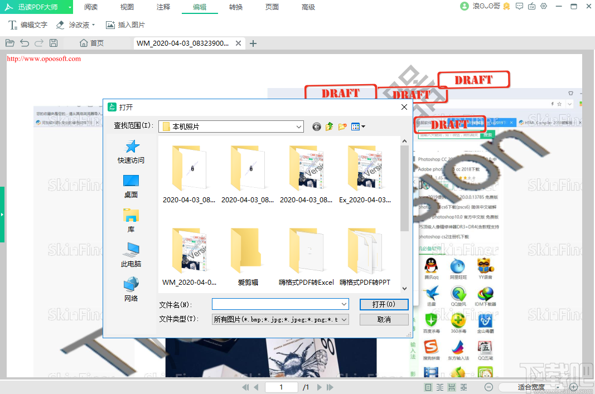The image size is (595, 394).
Task: Click the 打开 (Open) button
Action: coord(384,304)
